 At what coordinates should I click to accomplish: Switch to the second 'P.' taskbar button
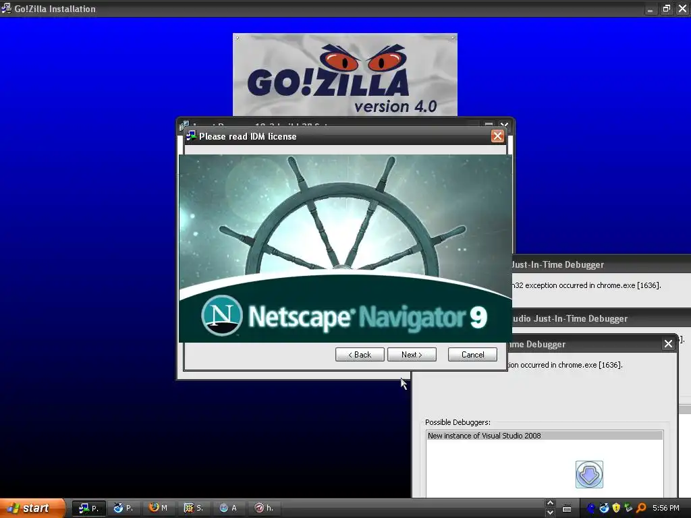(123, 508)
